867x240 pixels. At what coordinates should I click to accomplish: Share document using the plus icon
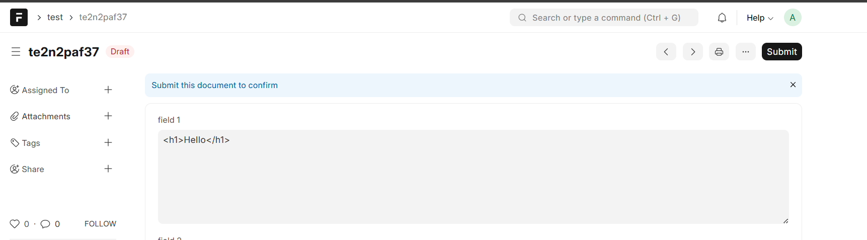(108, 169)
